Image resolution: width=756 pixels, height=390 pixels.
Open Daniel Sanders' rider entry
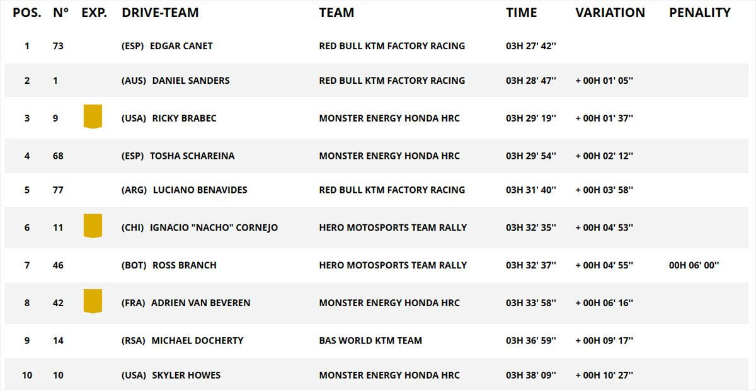[191, 81]
